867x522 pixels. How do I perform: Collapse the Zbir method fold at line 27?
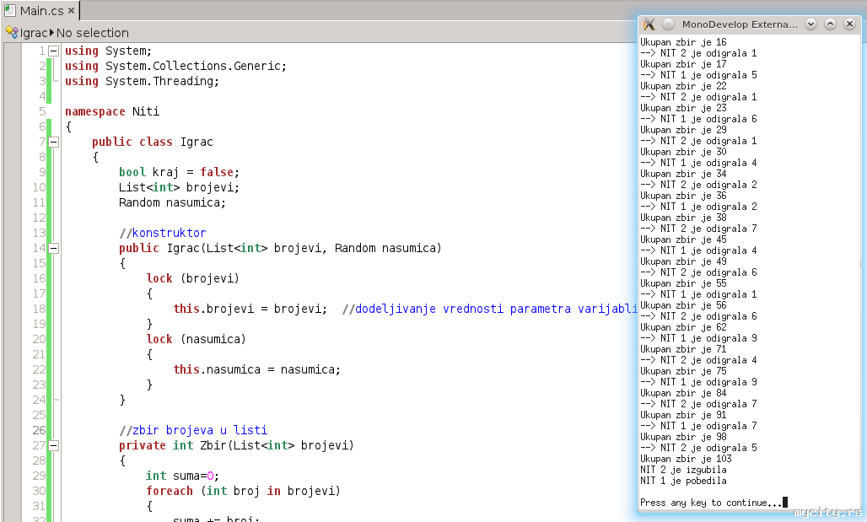click(54, 446)
